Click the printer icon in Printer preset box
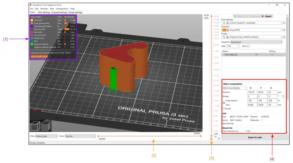Image resolution: width=293 pixels, height=163 pixels. tap(224, 37)
